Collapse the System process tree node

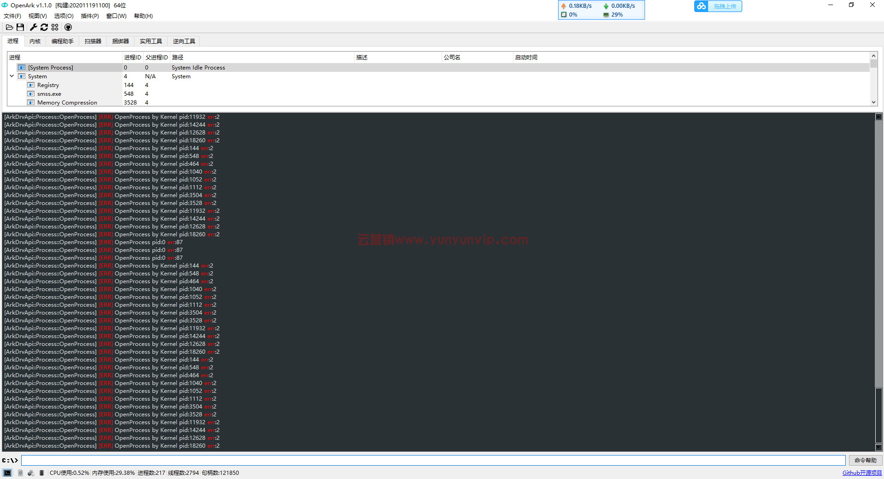[12, 76]
